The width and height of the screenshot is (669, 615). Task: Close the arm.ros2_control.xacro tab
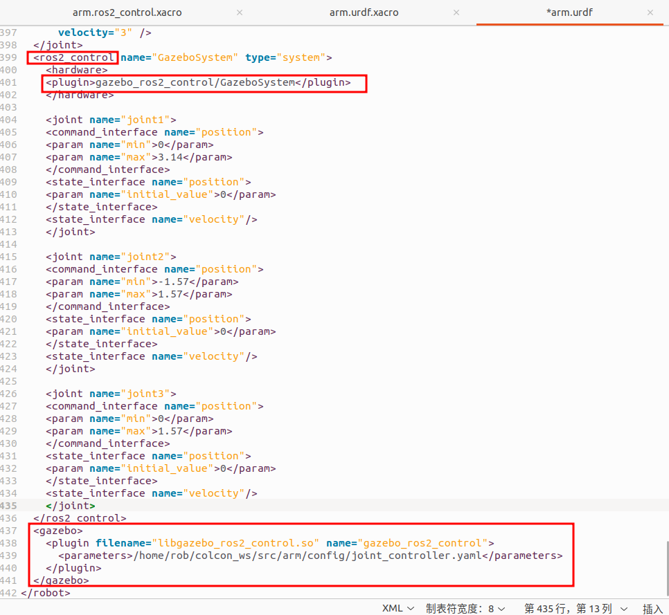tap(239, 12)
